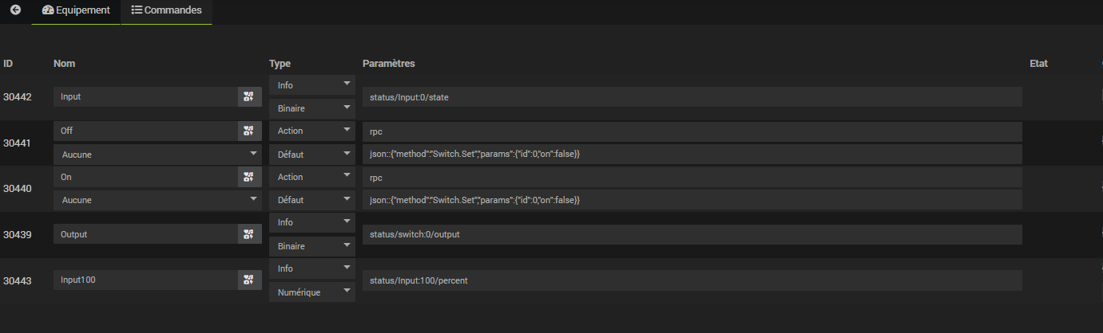Image resolution: width=1103 pixels, height=333 pixels.
Task: Open icon picker for Off command
Action: 249,131
